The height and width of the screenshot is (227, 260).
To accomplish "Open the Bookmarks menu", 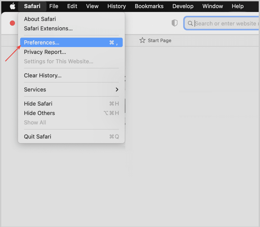I will 149,6.
